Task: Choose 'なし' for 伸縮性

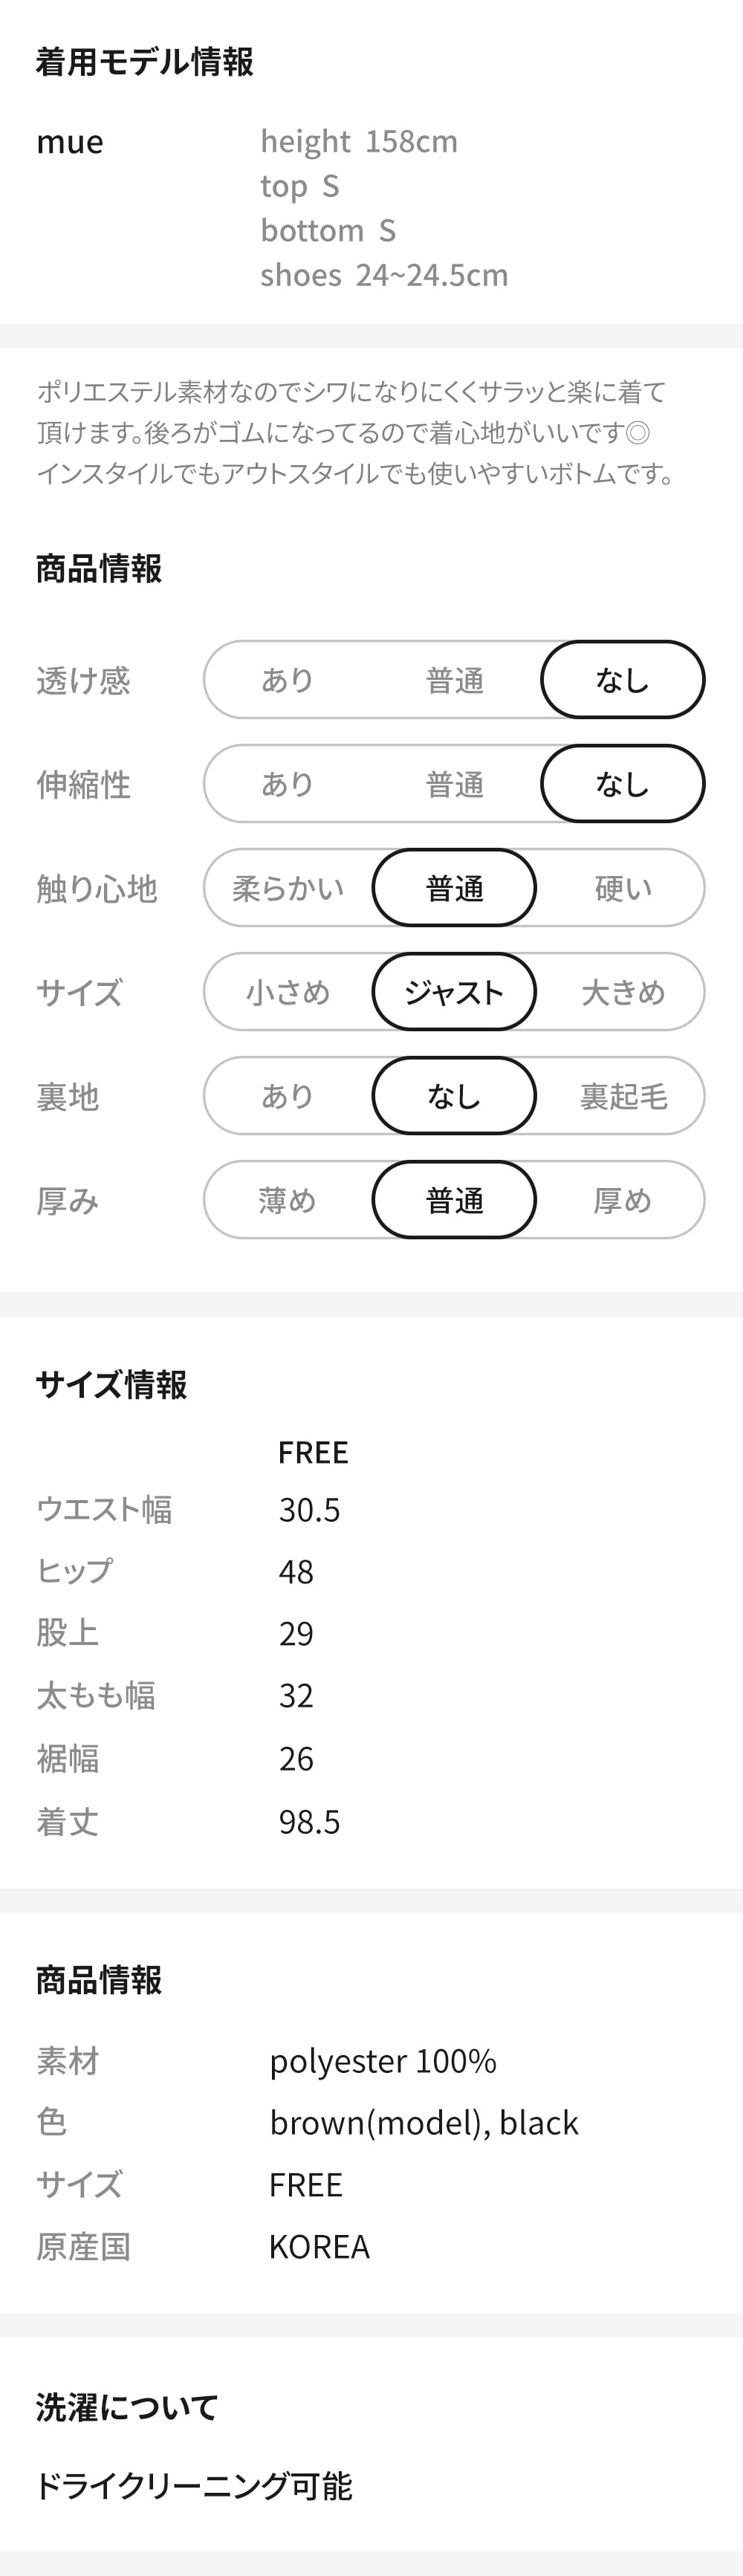Action: [622, 784]
